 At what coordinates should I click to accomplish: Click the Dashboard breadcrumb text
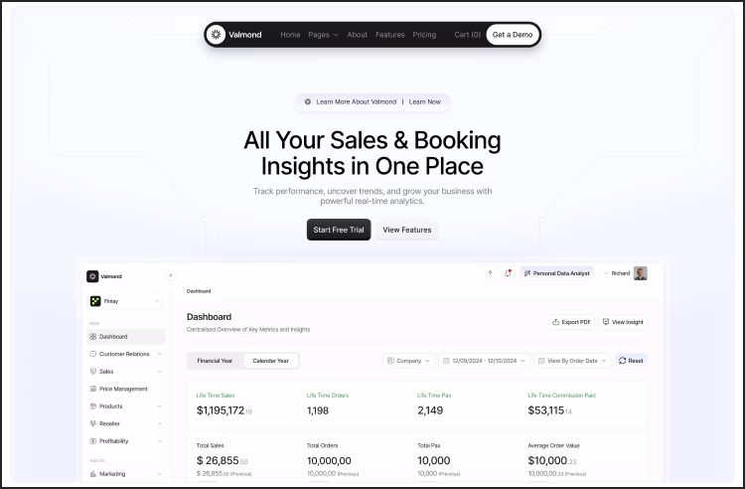pos(199,291)
